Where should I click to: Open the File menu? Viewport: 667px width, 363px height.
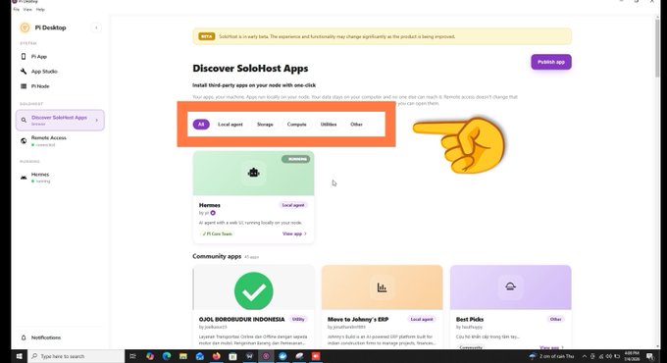coord(16,10)
